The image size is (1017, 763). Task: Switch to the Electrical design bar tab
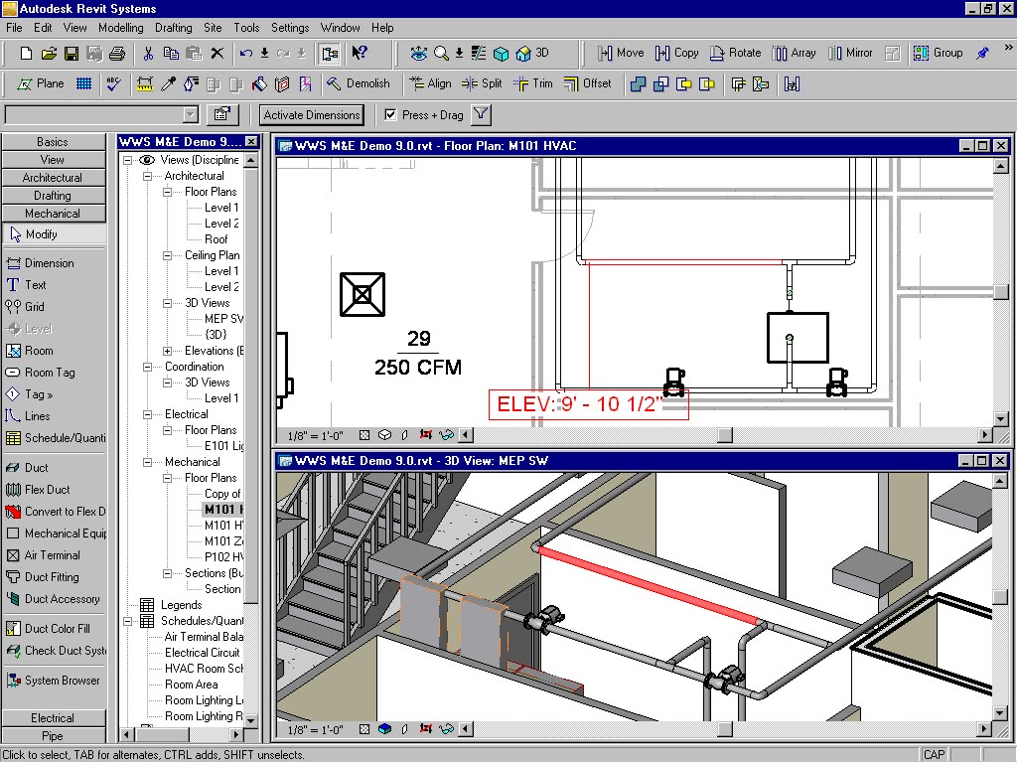pos(54,718)
